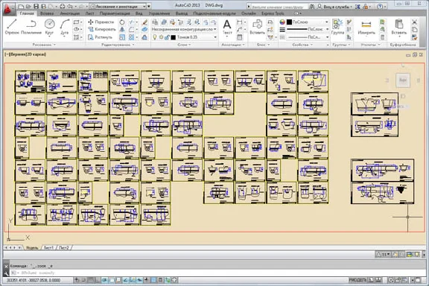Switch to the Express Tools ribbon tab
Image resolution: width=429 pixels, height=286 pixels.
[273, 13]
